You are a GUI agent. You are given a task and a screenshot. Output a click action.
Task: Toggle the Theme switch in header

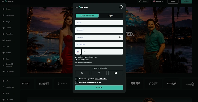point(143,1)
